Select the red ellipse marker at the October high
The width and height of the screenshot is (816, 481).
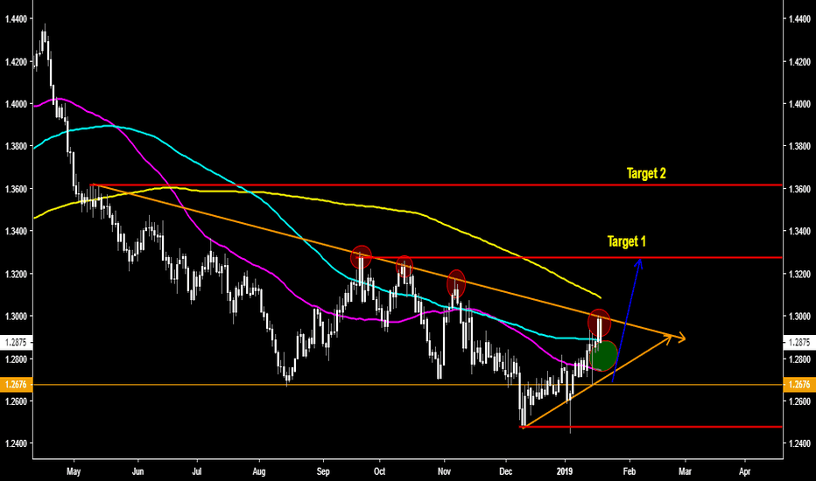[x=404, y=266]
